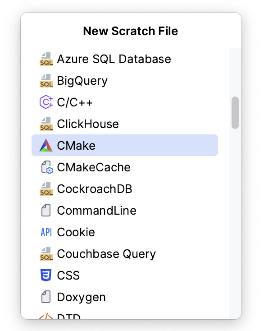Pick the CMake list entry
Image resolution: width=264 pixels, height=331 pixels.
click(x=125, y=145)
